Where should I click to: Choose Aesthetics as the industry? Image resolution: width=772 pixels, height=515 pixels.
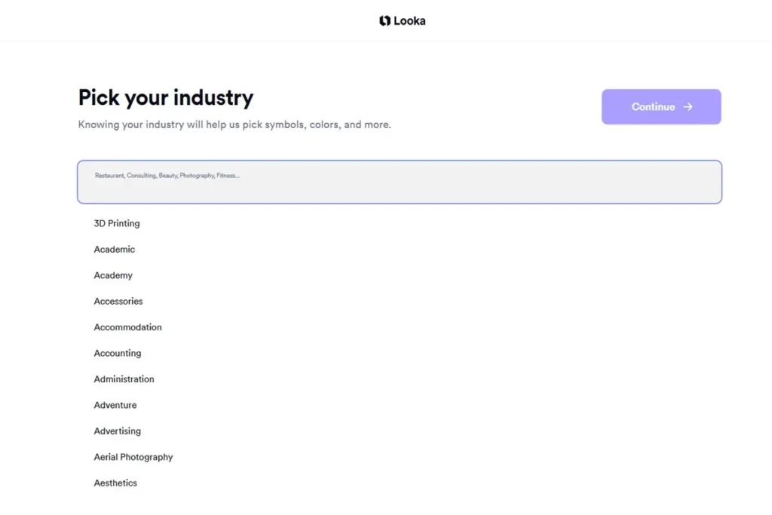[x=115, y=483]
